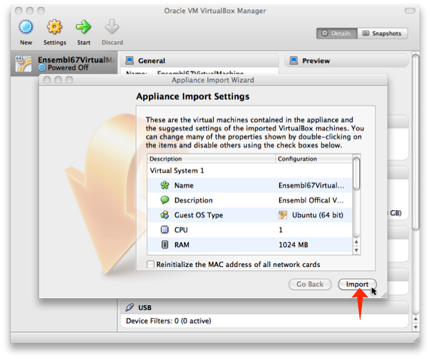Select the Virtual System 1 row

[249, 171]
